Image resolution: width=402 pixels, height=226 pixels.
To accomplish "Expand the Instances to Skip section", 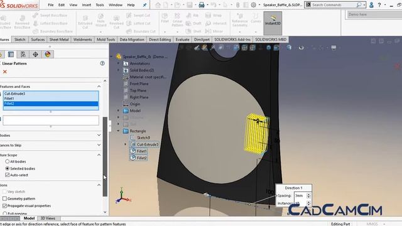I will (99, 145).
